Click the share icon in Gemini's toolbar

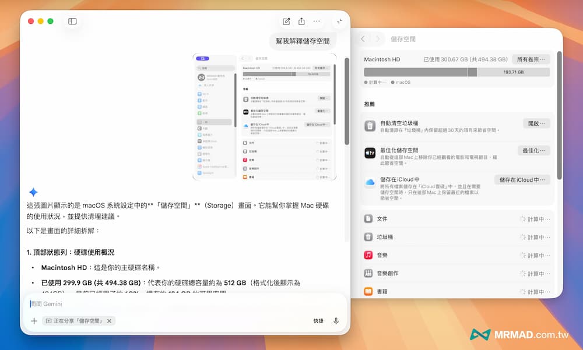(301, 21)
